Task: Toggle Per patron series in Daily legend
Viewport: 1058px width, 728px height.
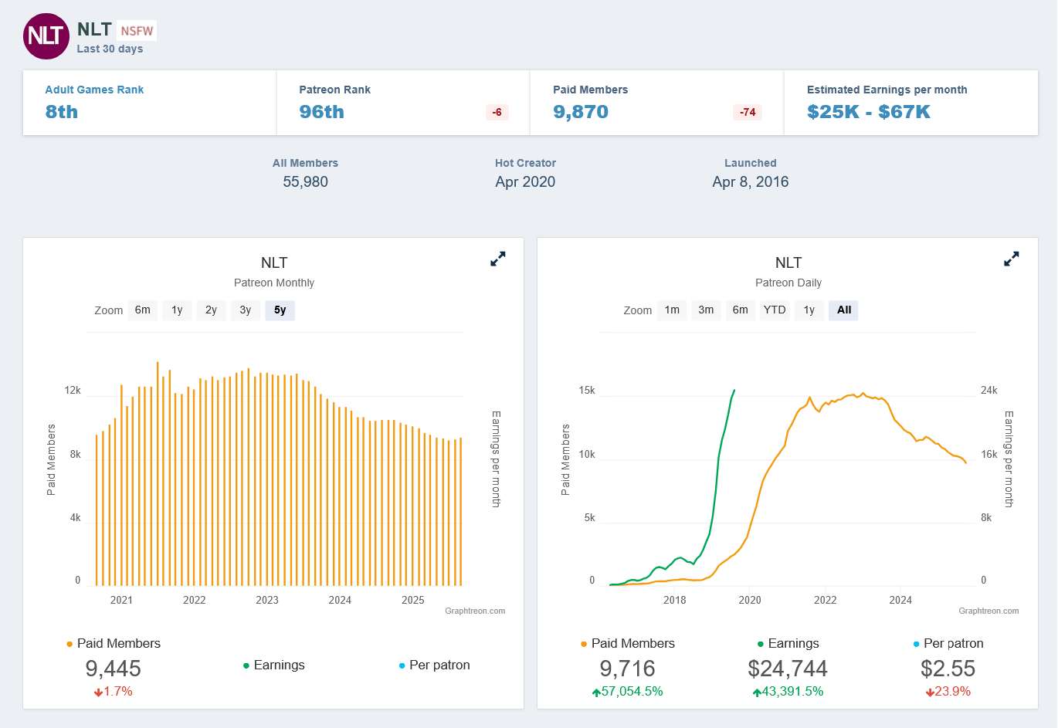Action: 953,643
